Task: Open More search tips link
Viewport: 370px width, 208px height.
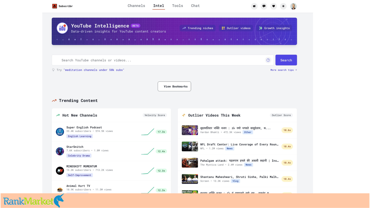Action: click(284, 70)
